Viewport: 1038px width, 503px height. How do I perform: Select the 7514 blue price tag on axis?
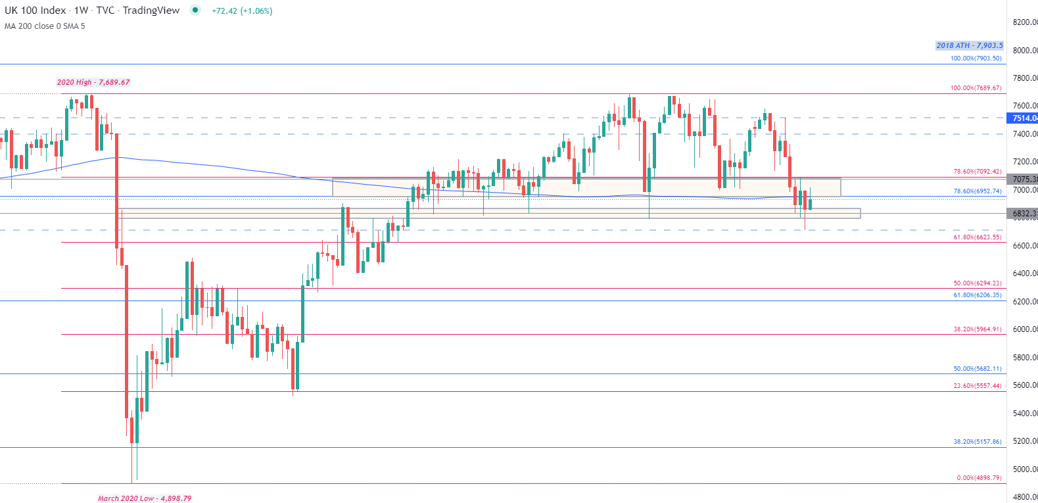coord(1024,118)
